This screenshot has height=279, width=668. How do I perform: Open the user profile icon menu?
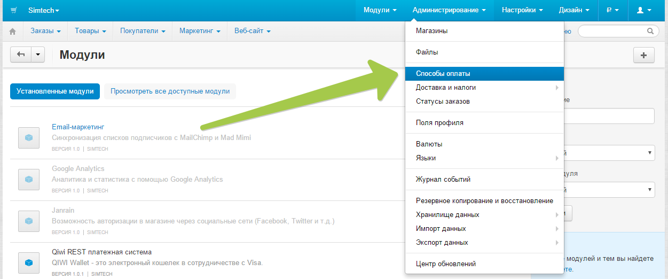[644, 10]
